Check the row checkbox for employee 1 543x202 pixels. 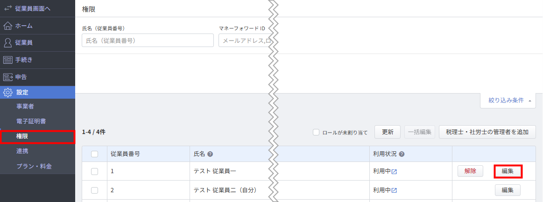(x=94, y=171)
